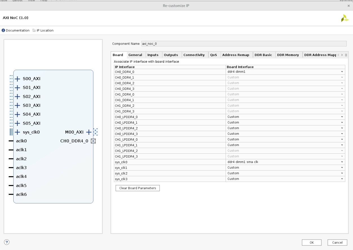Open the QoS tab
The width and height of the screenshot is (353, 250).
pyautogui.click(x=213, y=55)
